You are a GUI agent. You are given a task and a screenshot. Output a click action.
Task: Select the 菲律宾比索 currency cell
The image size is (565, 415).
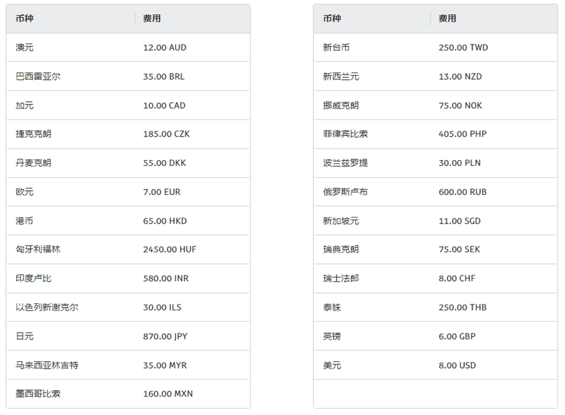tap(345, 134)
